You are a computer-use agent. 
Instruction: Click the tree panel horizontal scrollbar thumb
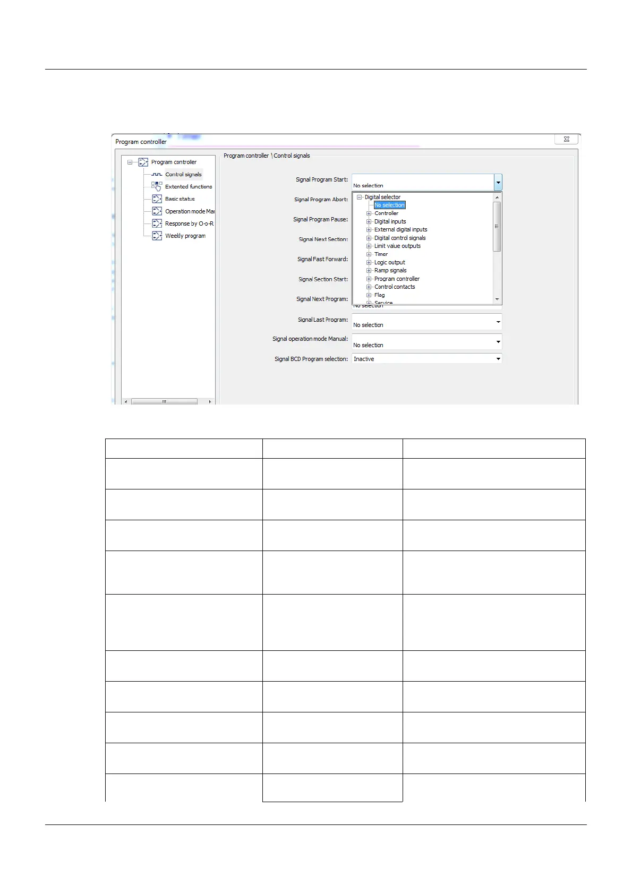click(164, 401)
